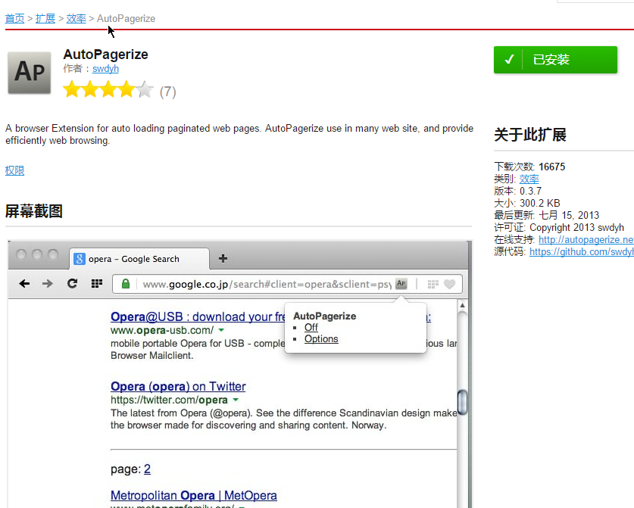Click the AutoPagerize extension title
Image resolution: width=634 pixels, height=508 pixels.
(105, 55)
